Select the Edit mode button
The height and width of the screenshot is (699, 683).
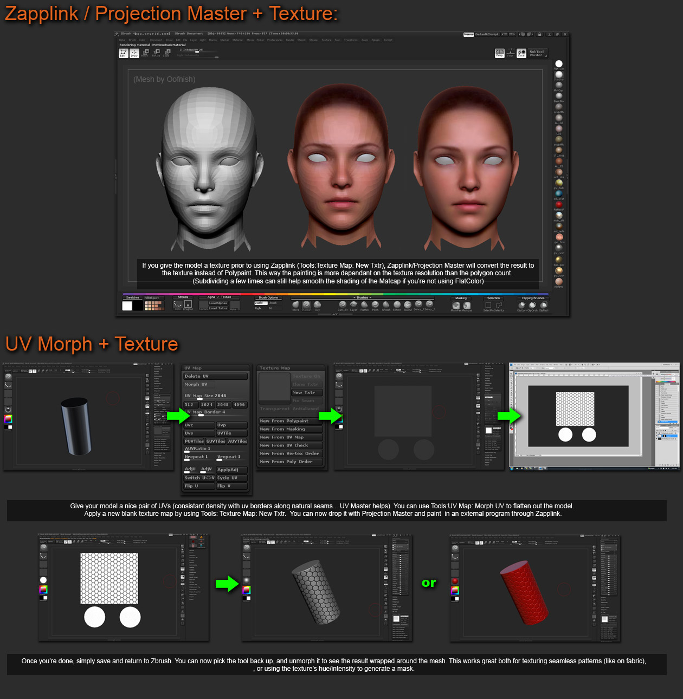click(123, 53)
